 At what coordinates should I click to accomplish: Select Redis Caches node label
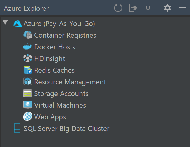54,70
